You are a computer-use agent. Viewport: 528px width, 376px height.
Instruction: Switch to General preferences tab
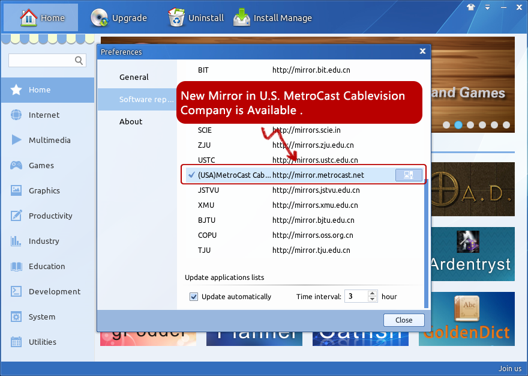[x=137, y=77]
